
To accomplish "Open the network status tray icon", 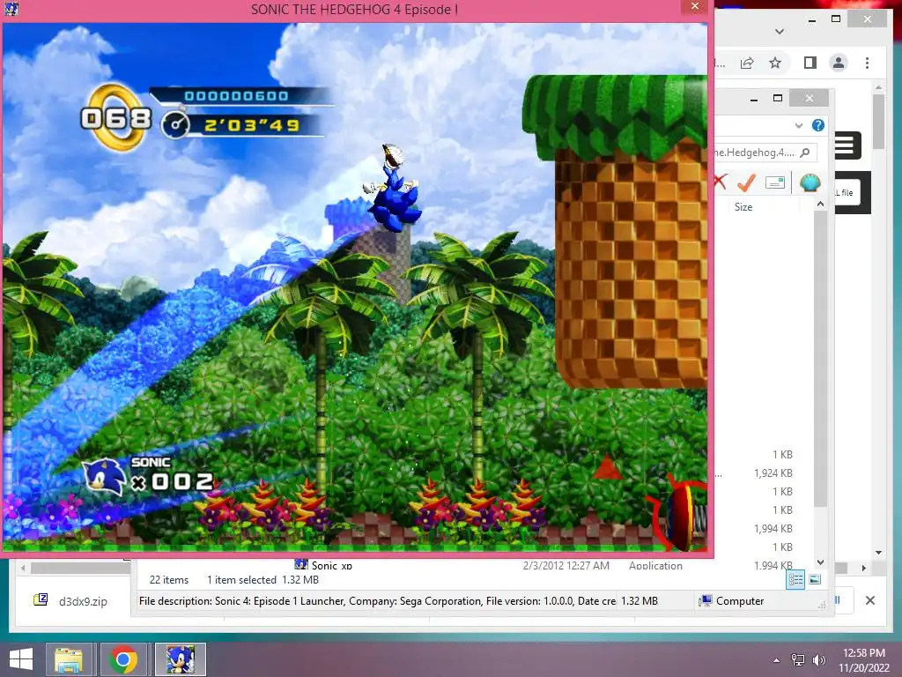I will [797, 660].
